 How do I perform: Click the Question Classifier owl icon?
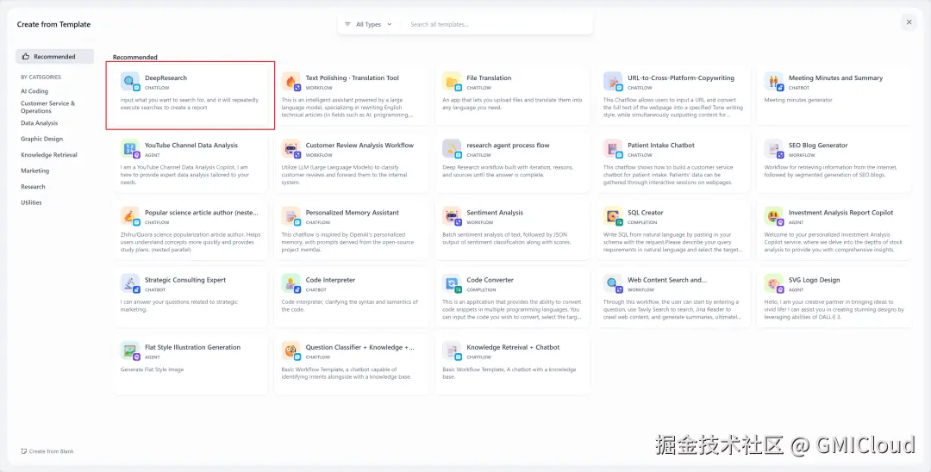(291, 351)
